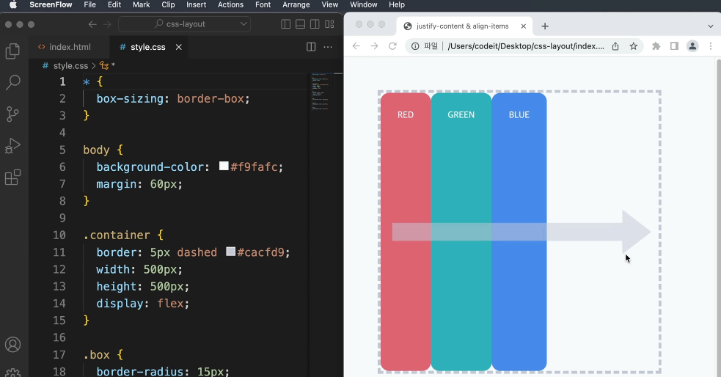
Task: Go back in VS Code navigation
Action: click(92, 24)
